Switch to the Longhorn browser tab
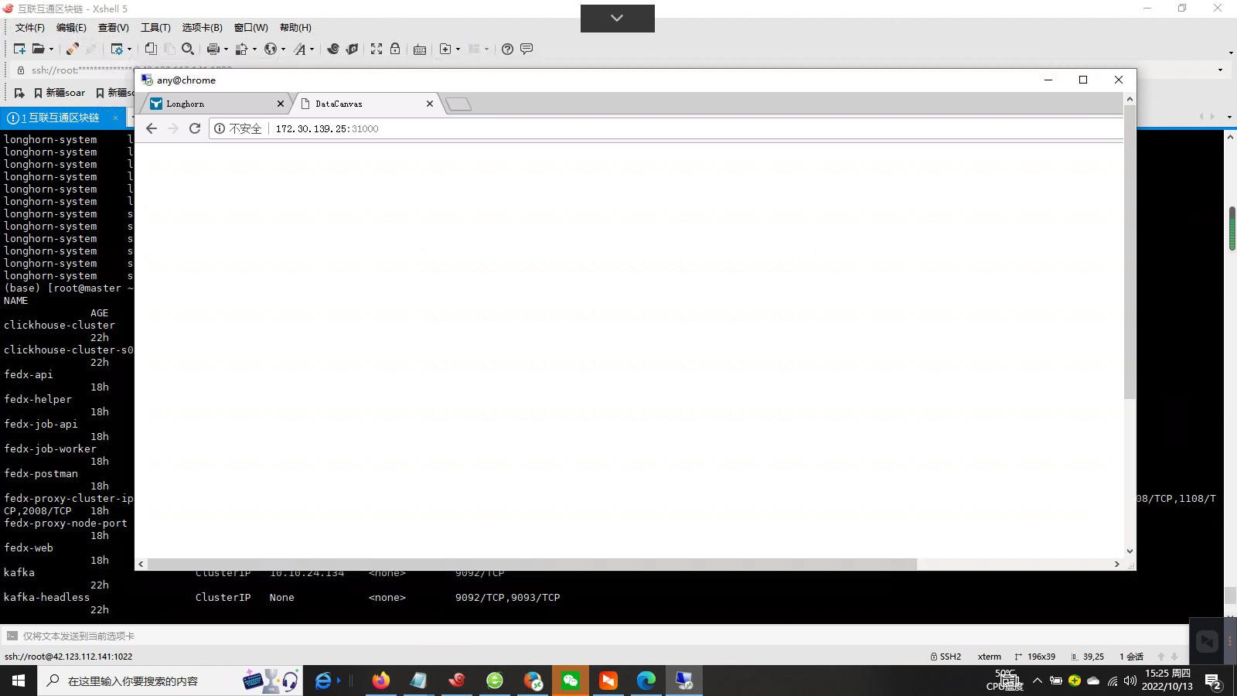The image size is (1237, 696). coord(186,103)
